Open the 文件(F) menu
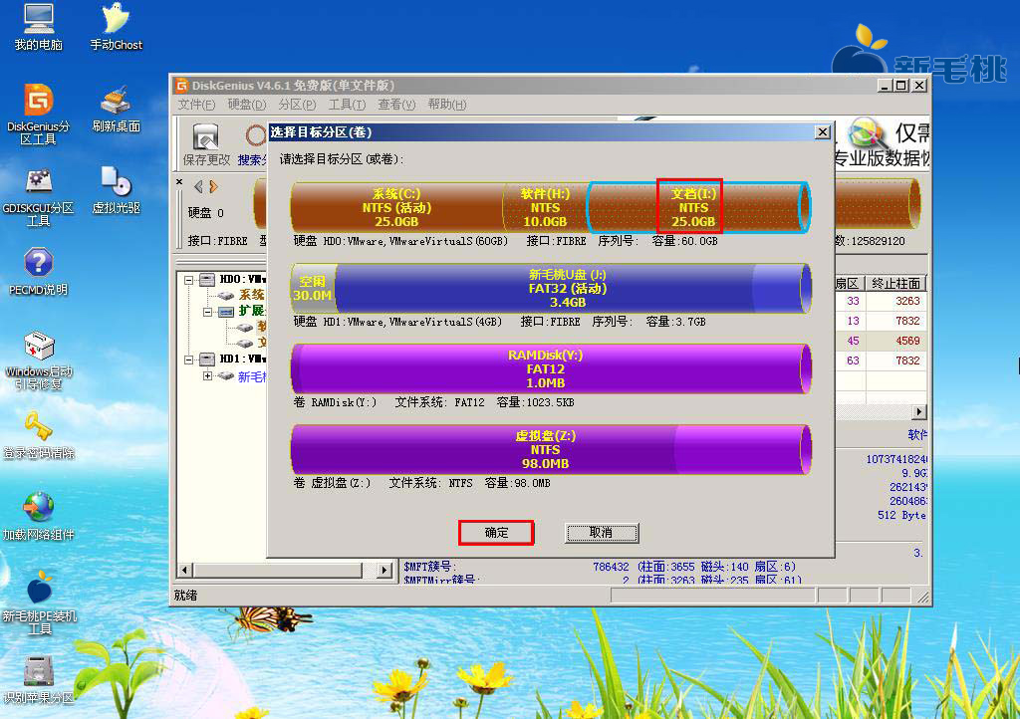The width and height of the screenshot is (1020, 719). tap(196, 105)
